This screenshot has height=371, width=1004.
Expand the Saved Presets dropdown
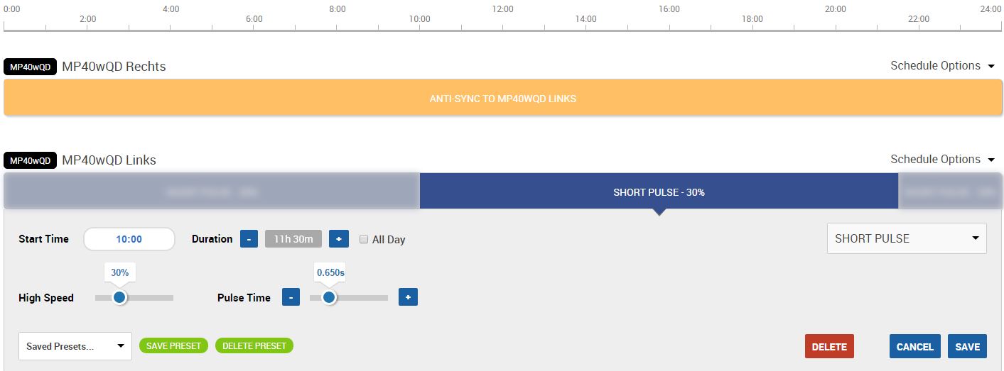(x=75, y=346)
